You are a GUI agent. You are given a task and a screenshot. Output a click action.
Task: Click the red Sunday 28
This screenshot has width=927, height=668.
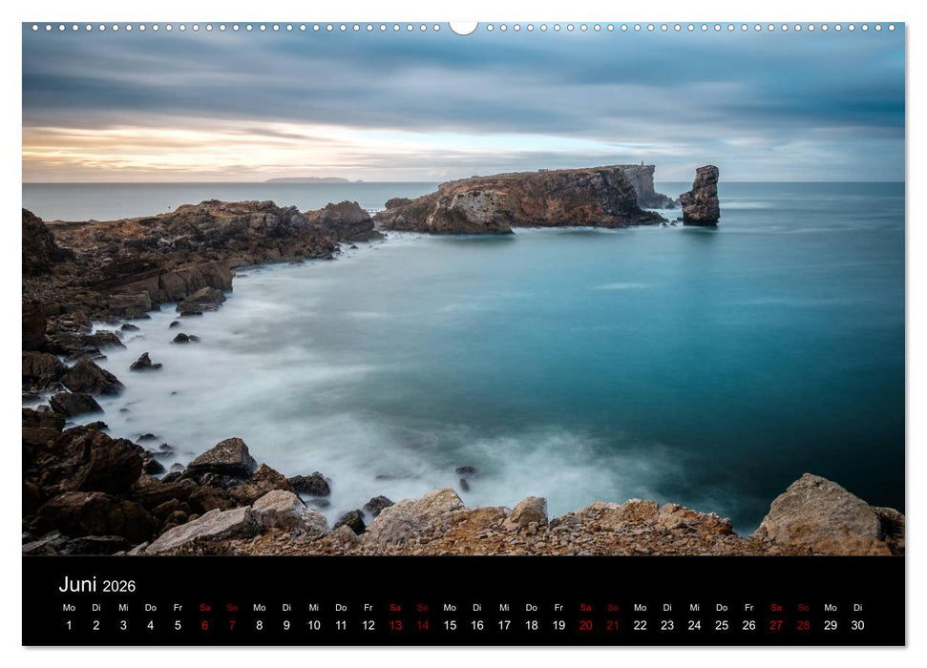(x=804, y=627)
